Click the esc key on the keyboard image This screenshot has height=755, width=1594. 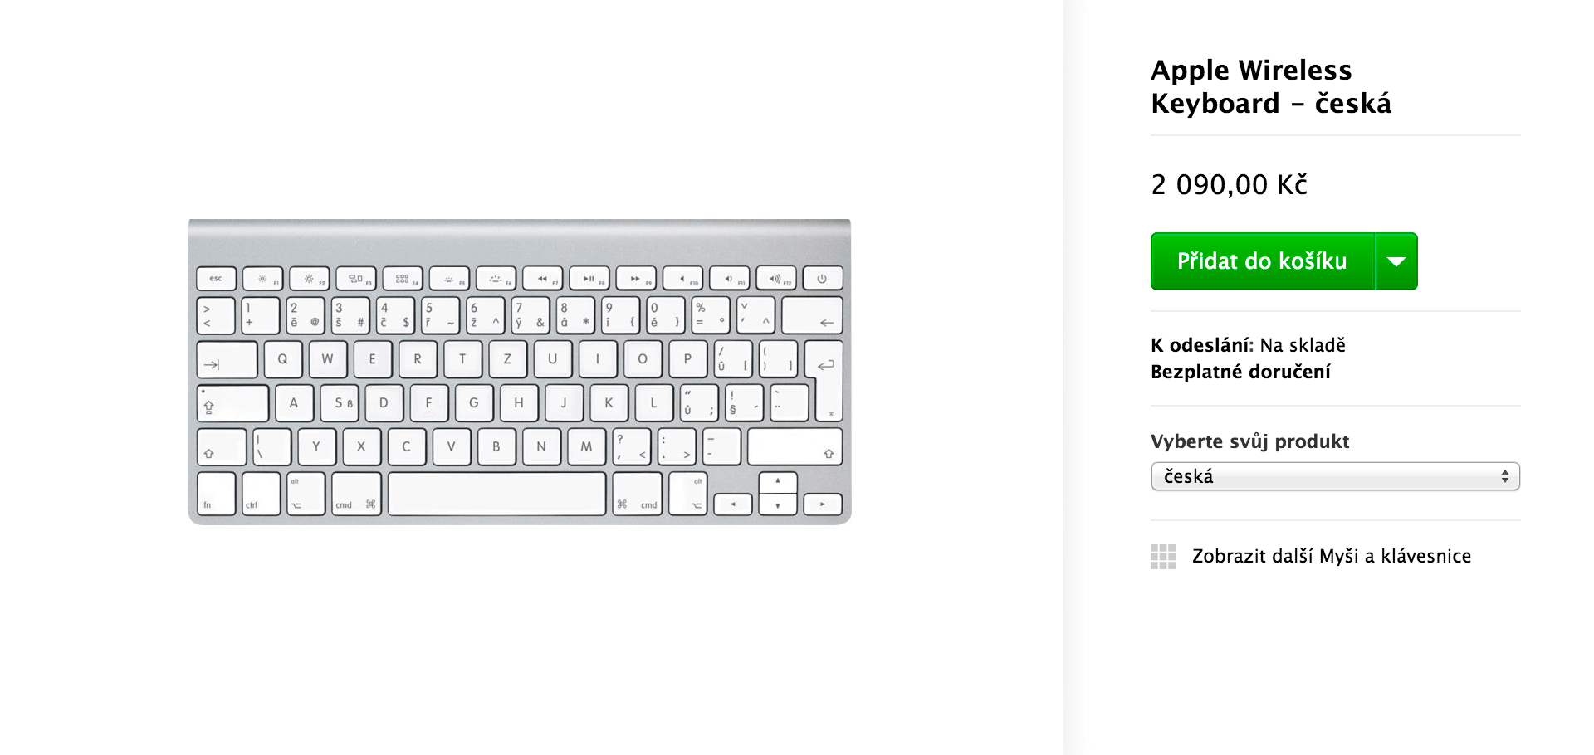(216, 279)
